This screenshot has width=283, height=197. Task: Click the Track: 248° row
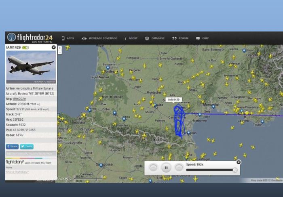pyautogui.click(x=31, y=114)
